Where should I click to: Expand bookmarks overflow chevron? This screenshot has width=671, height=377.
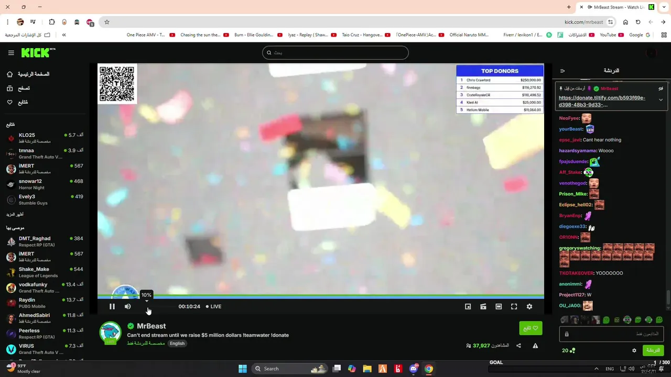64,35
